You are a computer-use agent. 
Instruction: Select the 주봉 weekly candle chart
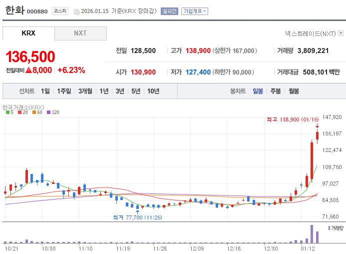276,91
